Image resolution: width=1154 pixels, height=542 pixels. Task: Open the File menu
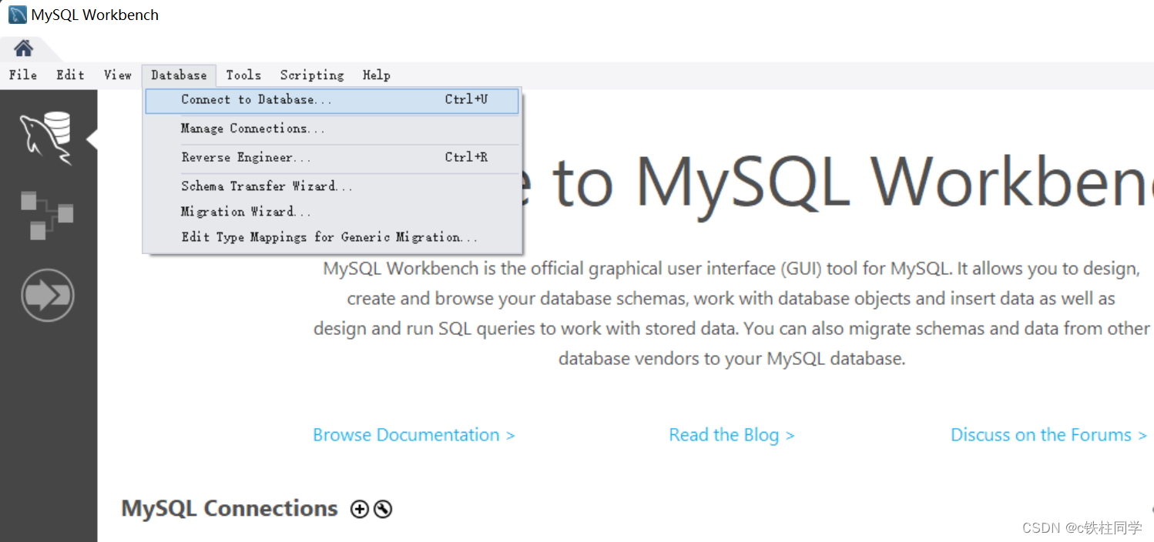pyautogui.click(x=23, y=75)
